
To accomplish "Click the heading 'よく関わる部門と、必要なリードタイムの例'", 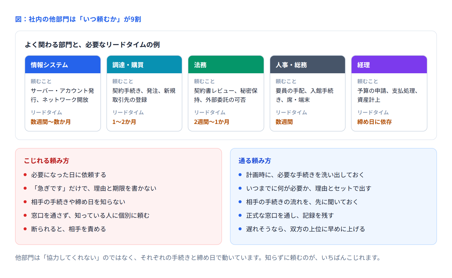I will coord(92,45).
